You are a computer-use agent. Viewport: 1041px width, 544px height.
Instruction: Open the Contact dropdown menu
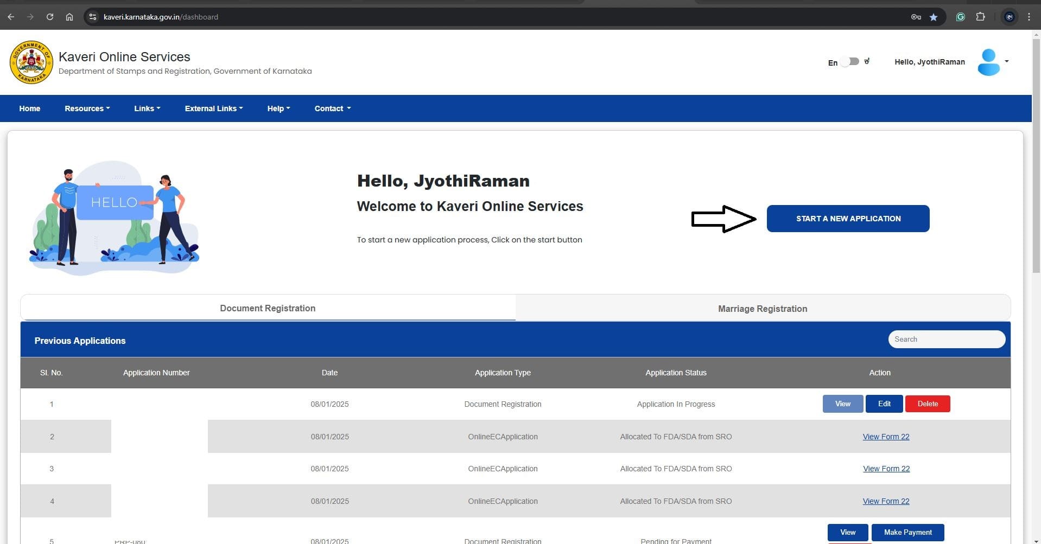(332, 108)
